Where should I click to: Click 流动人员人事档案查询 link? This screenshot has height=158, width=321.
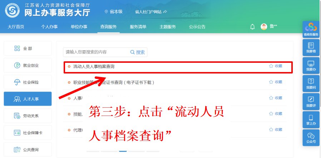[94, 66]
